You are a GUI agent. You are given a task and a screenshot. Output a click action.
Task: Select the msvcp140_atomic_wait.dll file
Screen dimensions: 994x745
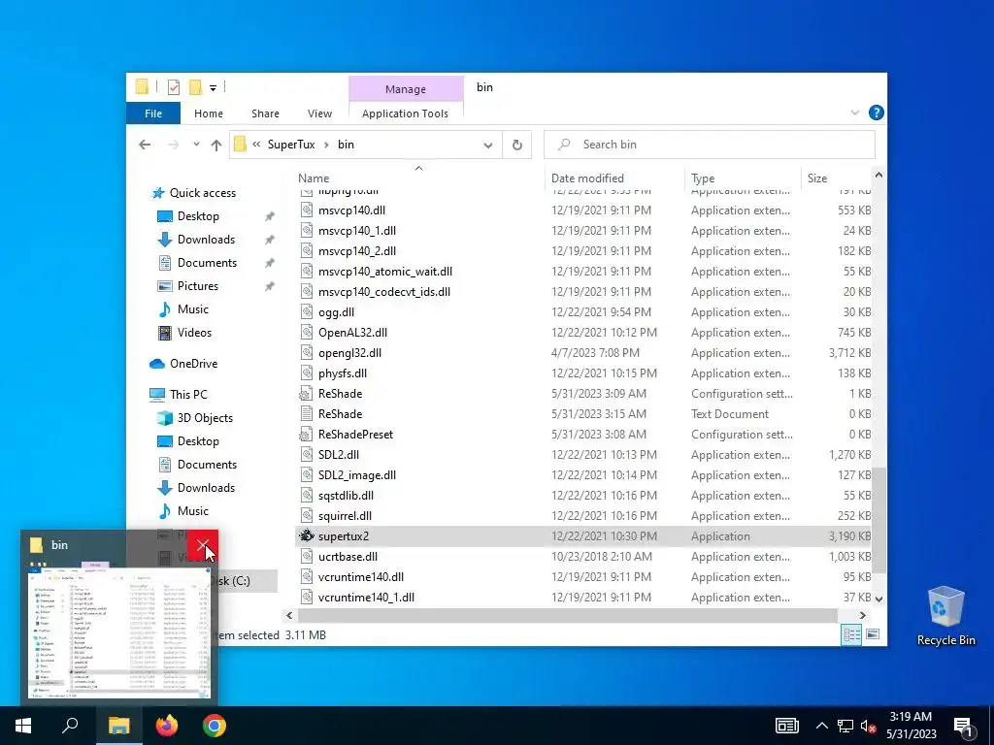coord(384,272)
